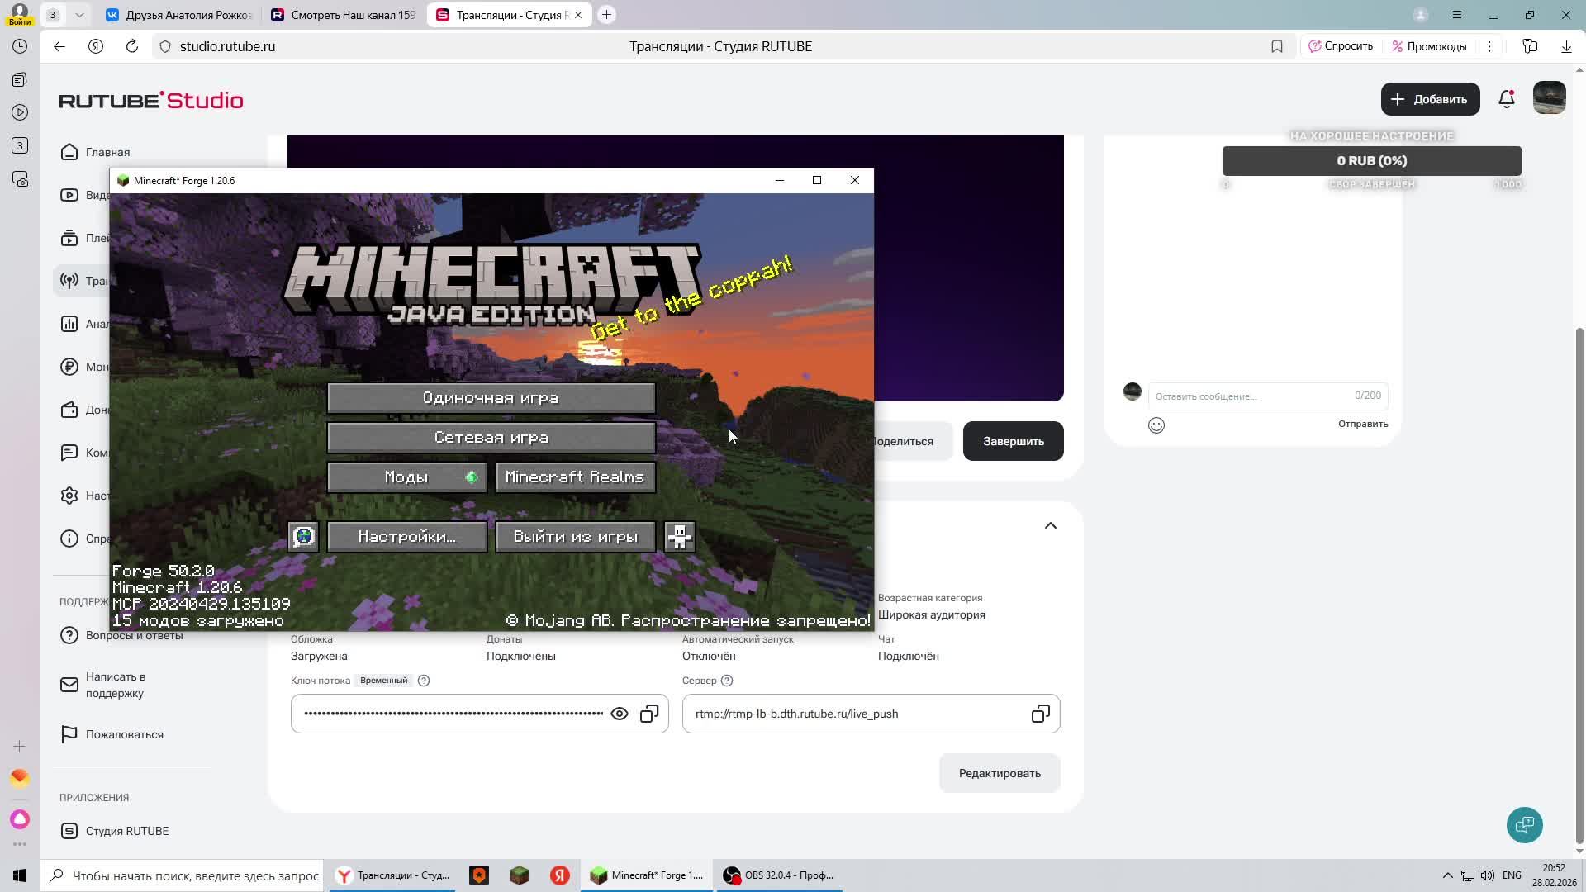Open emoji picker in chat
1586x892 pixels.
(1156, 425)
